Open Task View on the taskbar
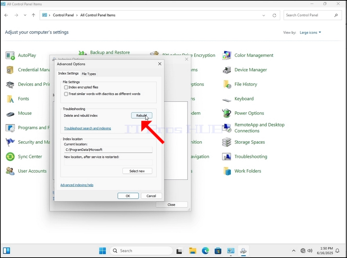 click(179, 251)
